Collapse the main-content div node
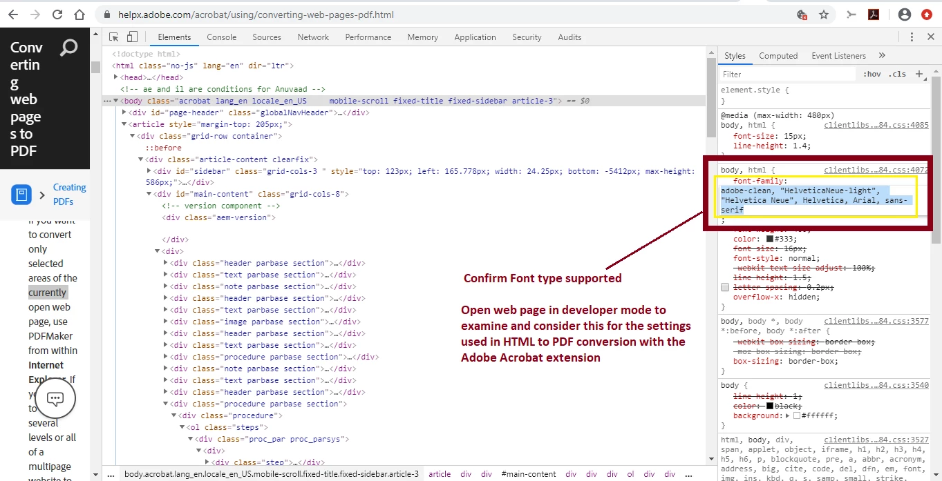 (x=149, y=195)
